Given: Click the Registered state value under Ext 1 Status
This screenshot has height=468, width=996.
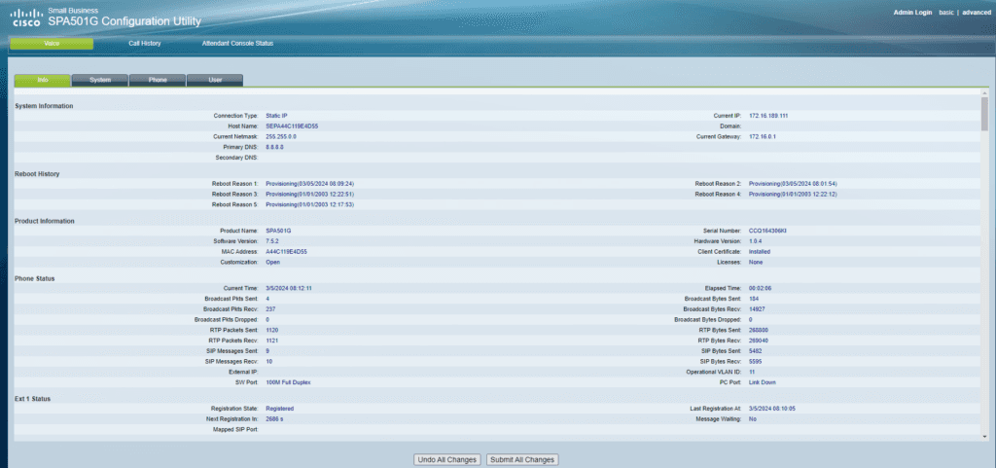Looking at the screenshot, I should click(279, 409).
